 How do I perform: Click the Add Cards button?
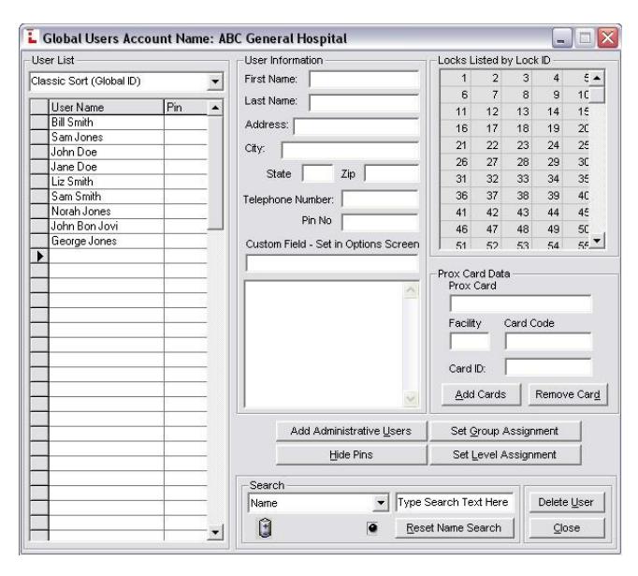coord(481,394)
